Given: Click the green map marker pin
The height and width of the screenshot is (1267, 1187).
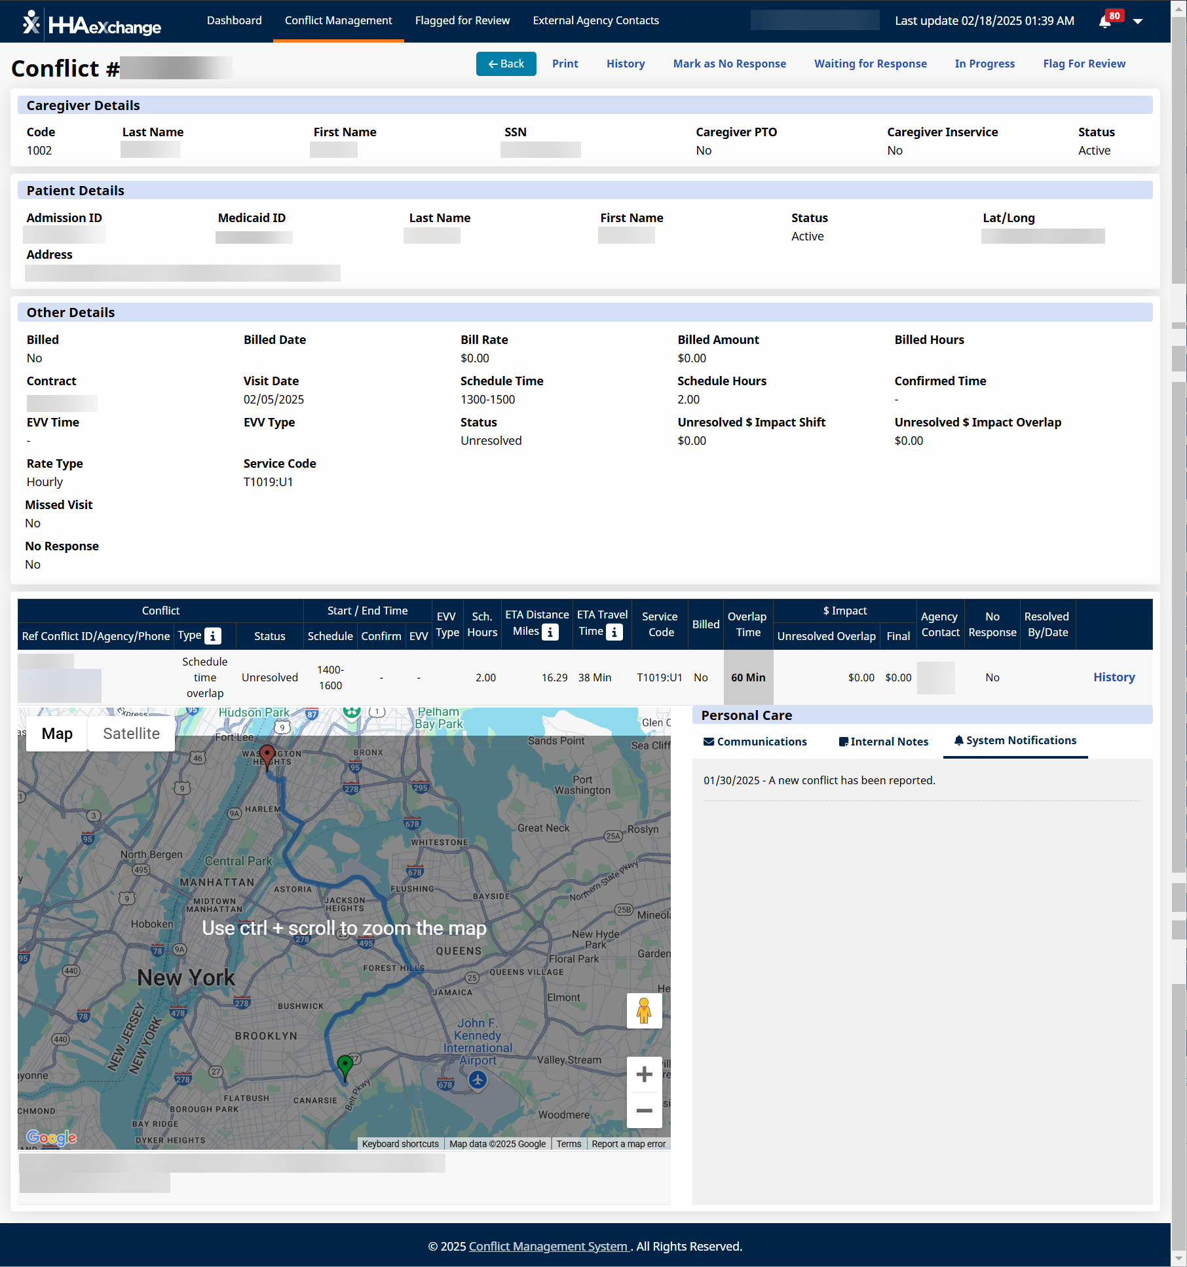Looking at the screenshot, I should click(x=345, y=1067).
